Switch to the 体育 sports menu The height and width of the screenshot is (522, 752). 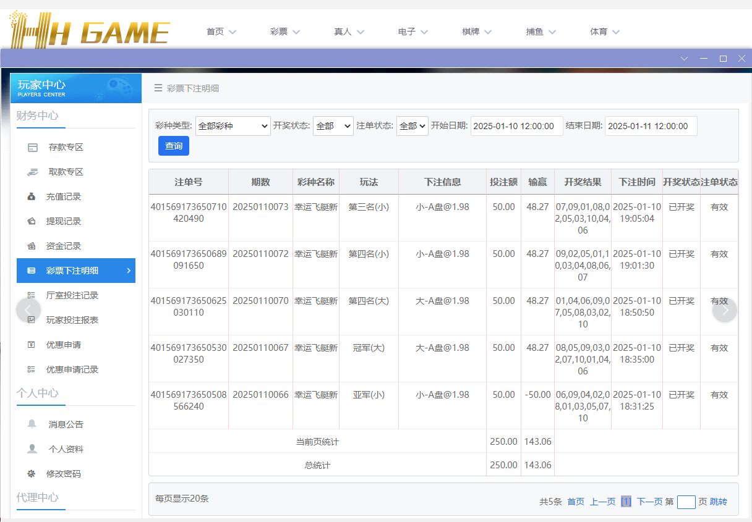[599, 31]
